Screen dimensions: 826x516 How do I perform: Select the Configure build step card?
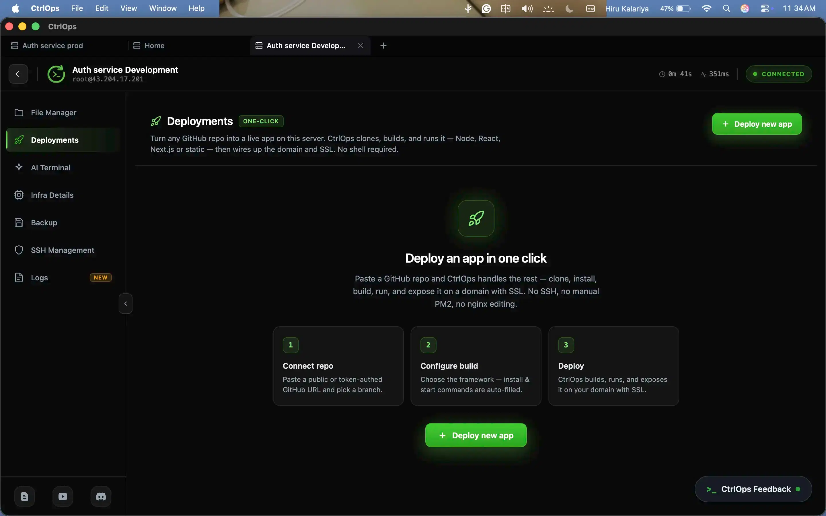pyautogui.click(x=476, y=366)
